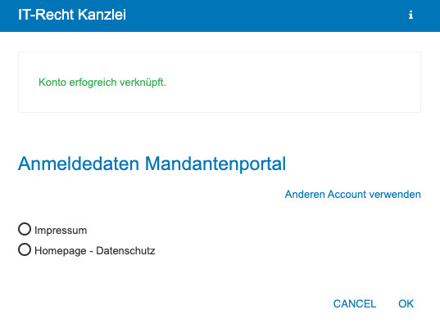Click the Impressum label text
The image size is (440, 323).
tap(61, 231)
